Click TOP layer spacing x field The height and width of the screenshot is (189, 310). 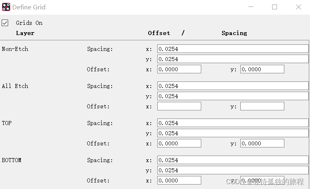pyautogui.click(x=233, y=123)
